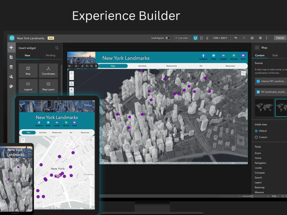
Task: Select the NY landmarks_buildi... data source
Action: click(271, 92)
